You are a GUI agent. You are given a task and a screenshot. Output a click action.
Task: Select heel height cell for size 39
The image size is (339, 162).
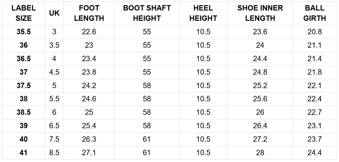tap(203, 126)
